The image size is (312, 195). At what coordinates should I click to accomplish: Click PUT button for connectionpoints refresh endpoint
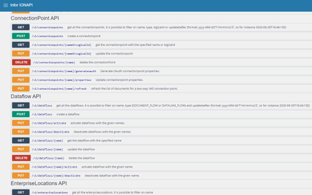tap(21, 89)
